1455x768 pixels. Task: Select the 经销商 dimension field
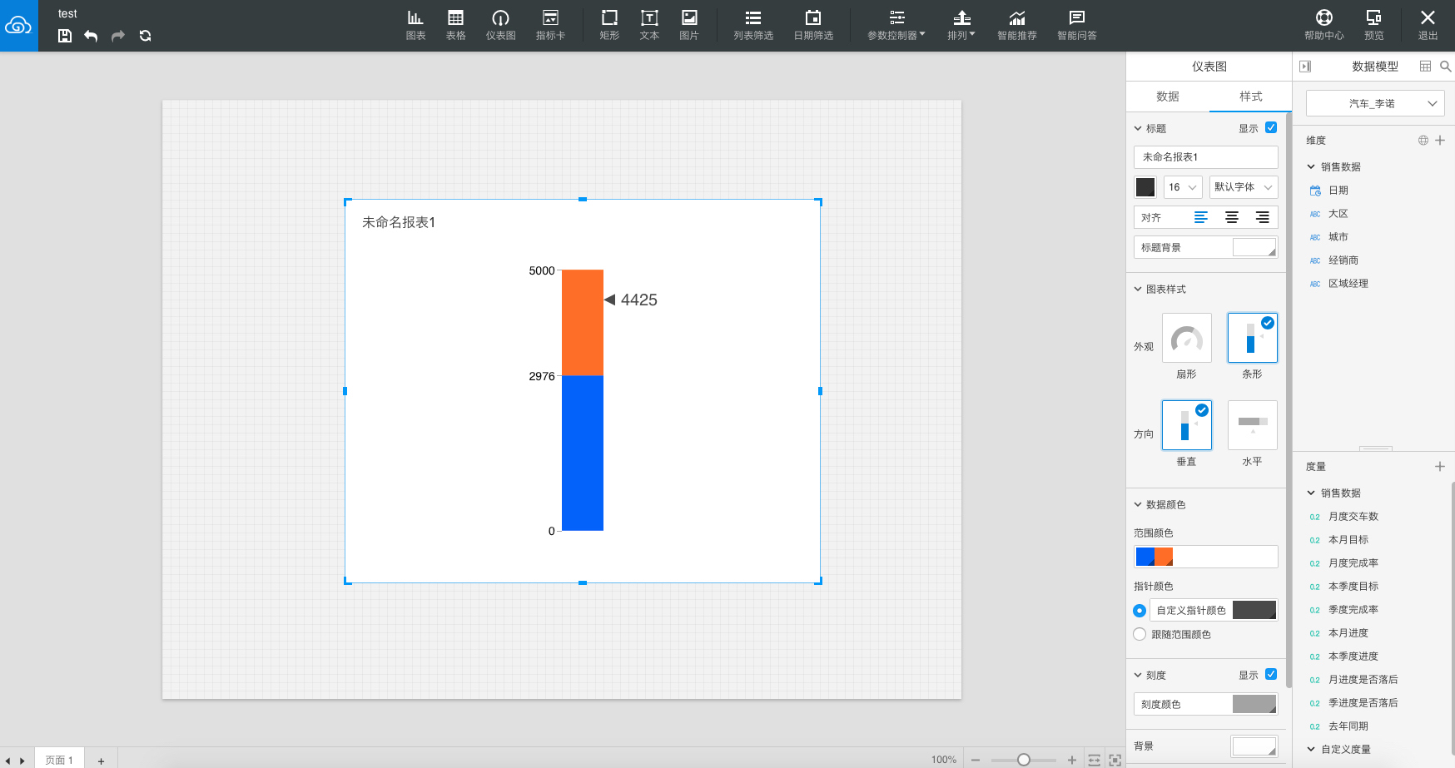click(1343, 260)
